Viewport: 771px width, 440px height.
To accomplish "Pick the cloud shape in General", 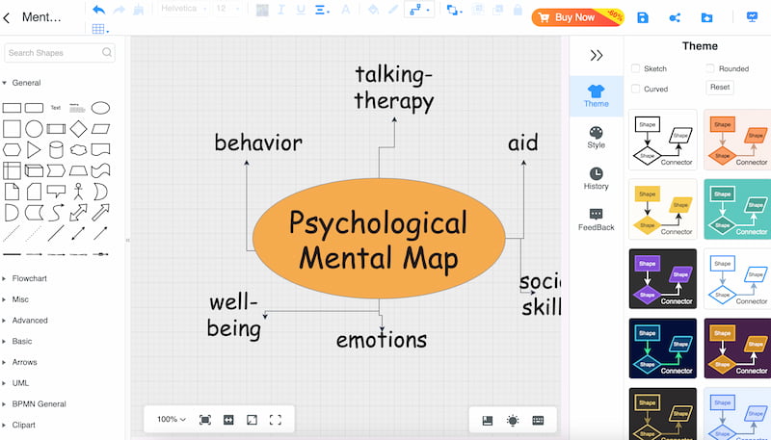I will pyautogui.click(x=78, y=149).
